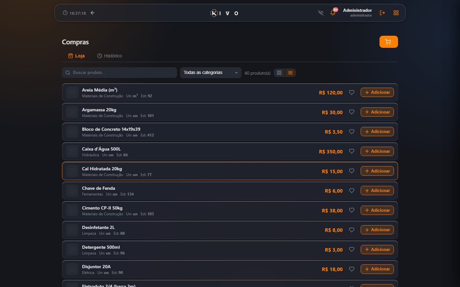Favorite Areia Média with the heart
This screenshot has width=460, height=287.
tap(352, 92)
